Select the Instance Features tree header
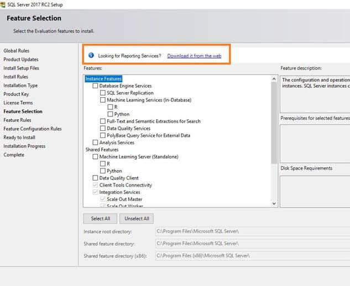 click(103, 79)
